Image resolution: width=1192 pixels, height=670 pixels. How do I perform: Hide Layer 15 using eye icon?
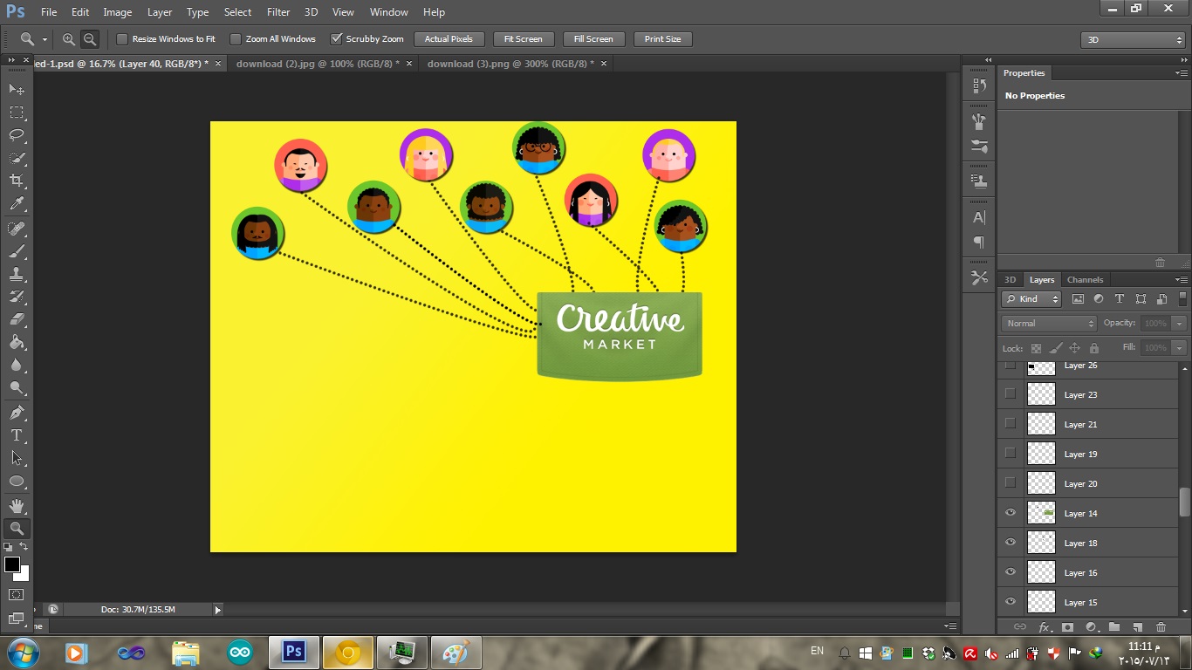1010,602
